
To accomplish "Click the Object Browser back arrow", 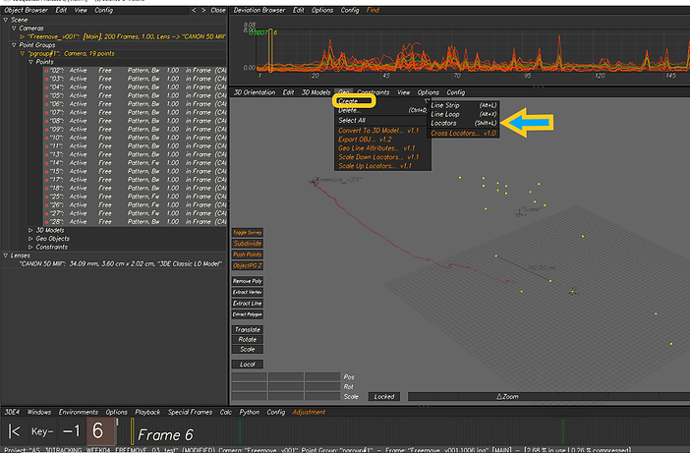I will [x=194, y=10].
